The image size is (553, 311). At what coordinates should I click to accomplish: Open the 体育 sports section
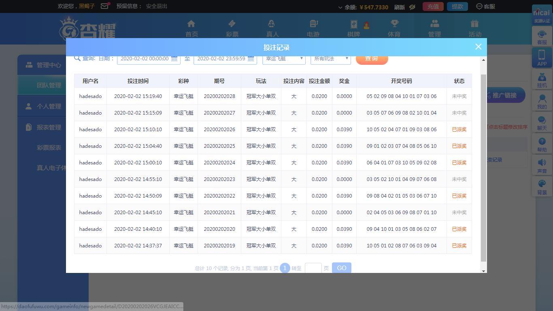click(394, 29)
